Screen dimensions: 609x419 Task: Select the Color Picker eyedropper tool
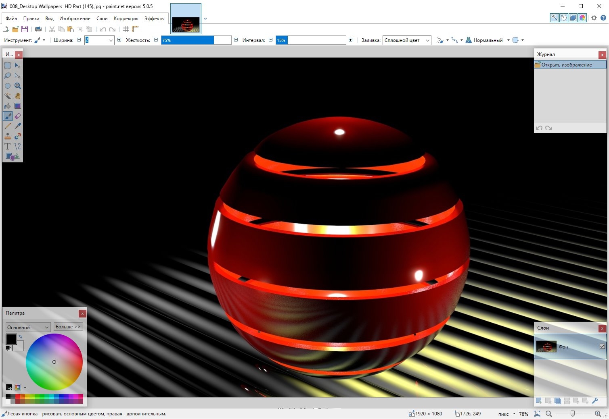click(18, 126)
